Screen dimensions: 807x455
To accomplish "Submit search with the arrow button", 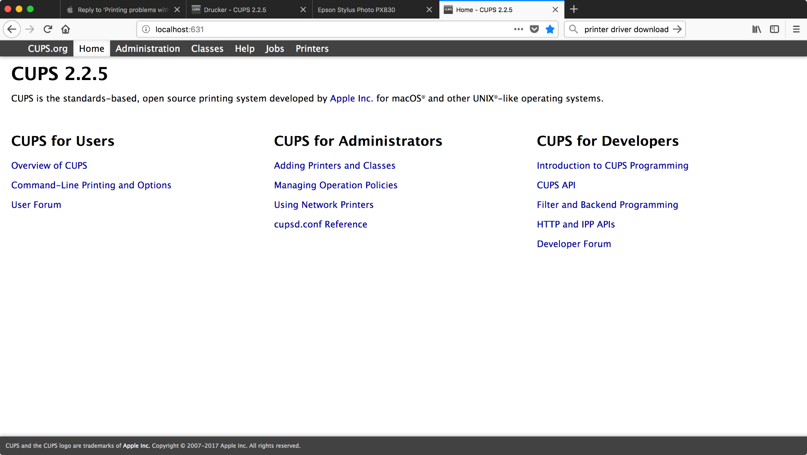I will click(x=677, y=29).
